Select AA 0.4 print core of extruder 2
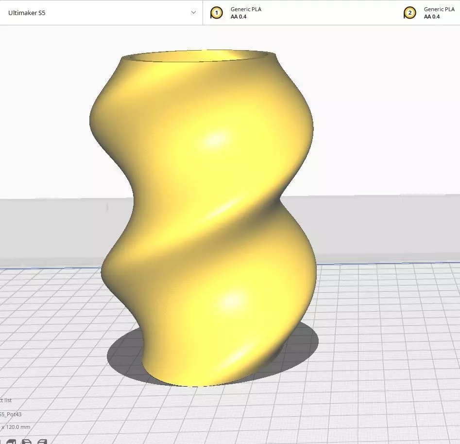Screen dimensions: 460x444 click(x=432, y=17)
